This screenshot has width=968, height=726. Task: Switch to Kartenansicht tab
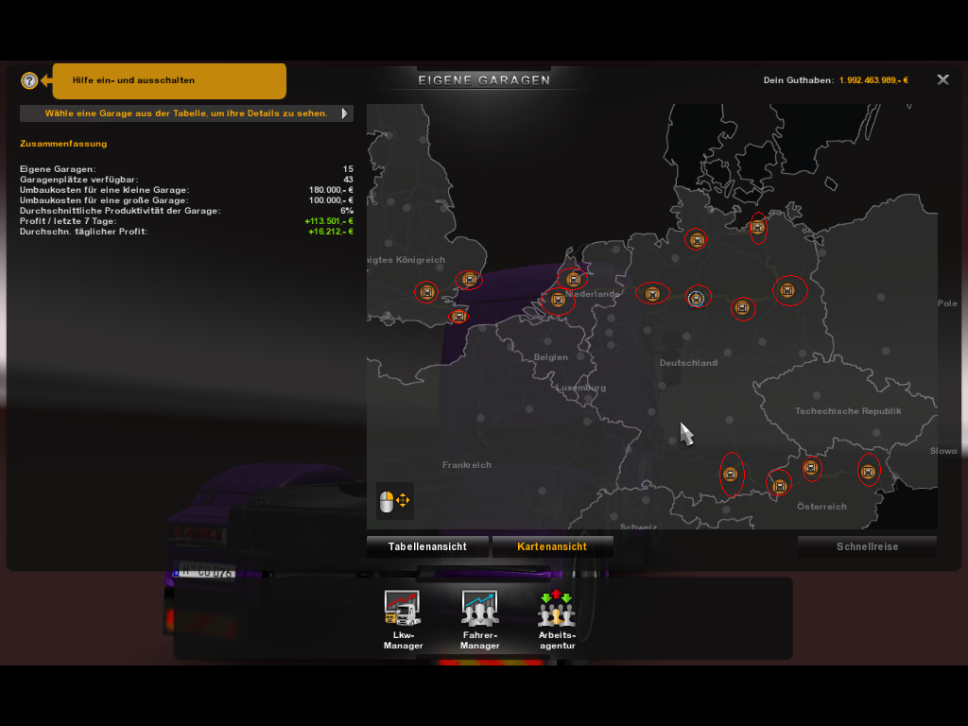point(552,546)
